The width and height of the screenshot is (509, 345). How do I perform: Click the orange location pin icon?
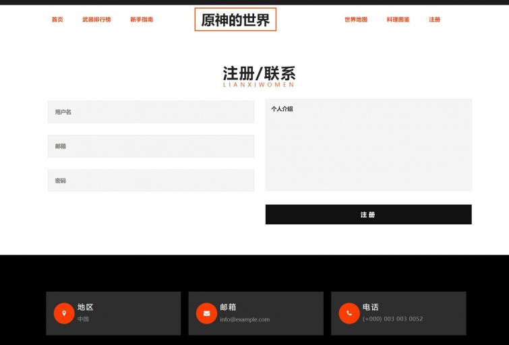[64, 313]
